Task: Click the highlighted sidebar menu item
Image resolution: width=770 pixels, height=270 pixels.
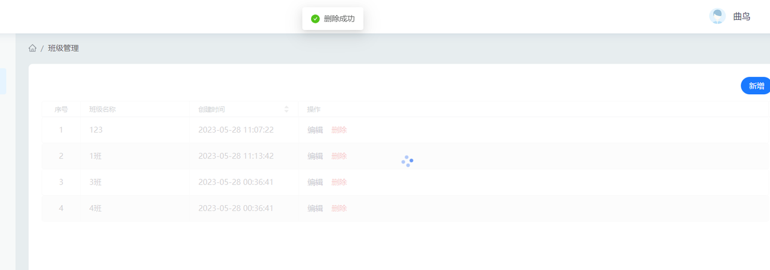Action: pyautogui.click(x=3, y=81)
